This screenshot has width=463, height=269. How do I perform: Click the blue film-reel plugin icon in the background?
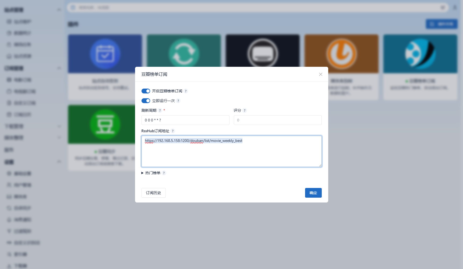coord(420,54)
